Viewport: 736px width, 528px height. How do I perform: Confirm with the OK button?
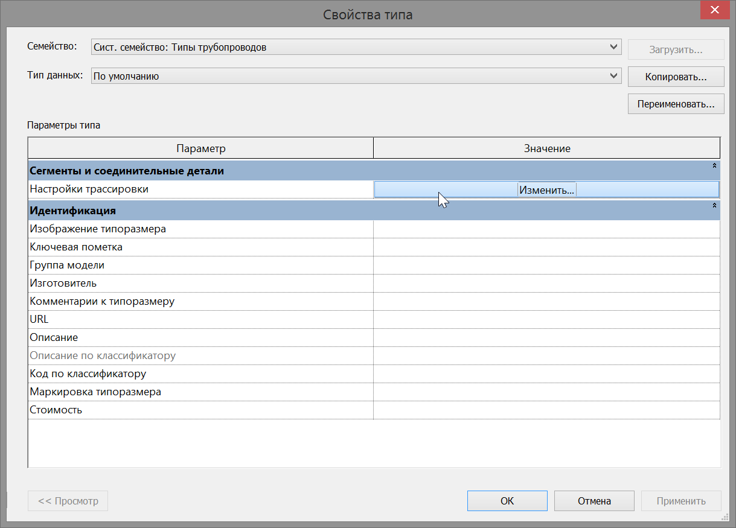507,501
